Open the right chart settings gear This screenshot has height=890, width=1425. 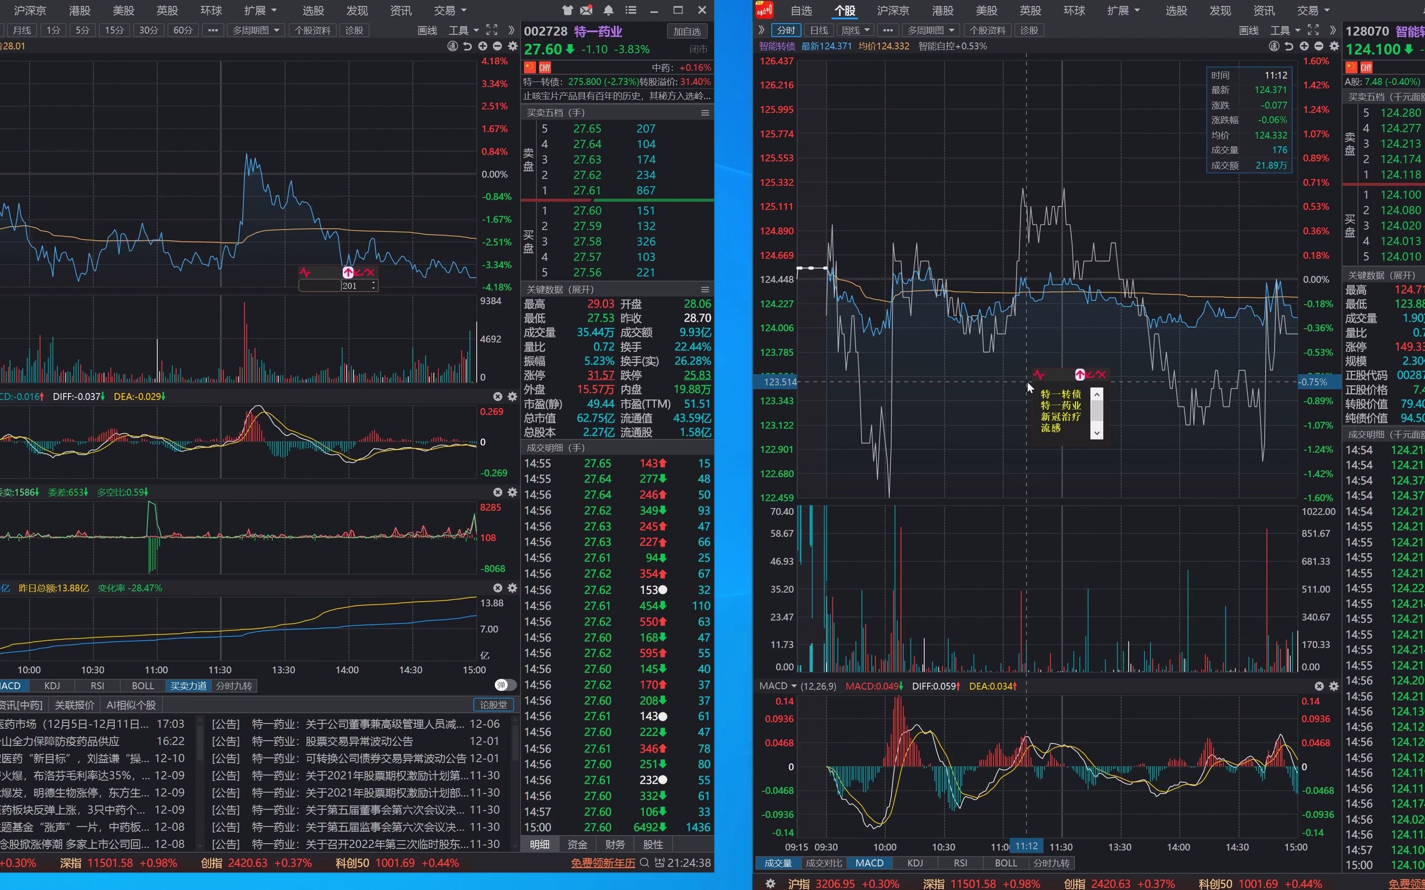[1334, 46]
